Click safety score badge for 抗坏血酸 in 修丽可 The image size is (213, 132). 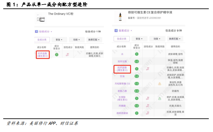pyautogui.click(x=137, y=69)
